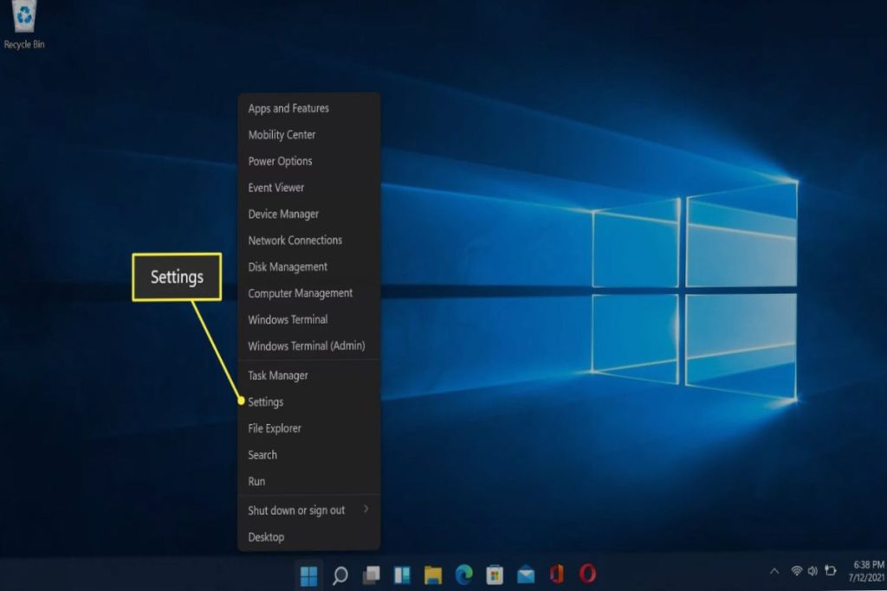Open Network Connections from the menu

(309, 241)
